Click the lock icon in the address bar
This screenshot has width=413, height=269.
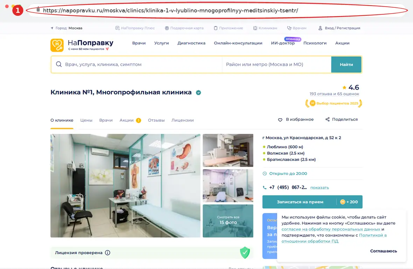coord(38,9)
